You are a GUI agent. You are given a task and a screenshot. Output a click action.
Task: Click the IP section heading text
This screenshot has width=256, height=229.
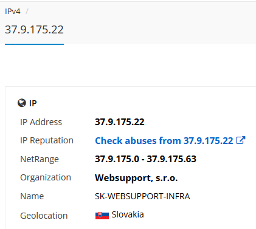pos(33,103)
